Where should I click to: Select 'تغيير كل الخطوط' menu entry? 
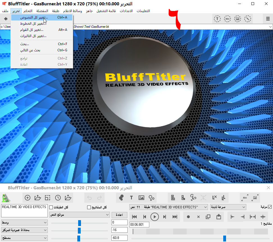42,24
